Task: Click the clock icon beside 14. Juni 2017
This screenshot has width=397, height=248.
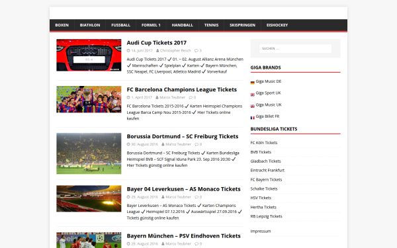Action: (x=128, y=51)
